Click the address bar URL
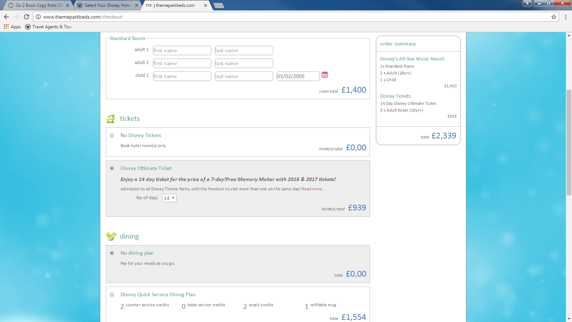Image resolution: width=572 pixels, height=322 pixels. [x=83, y=17]
